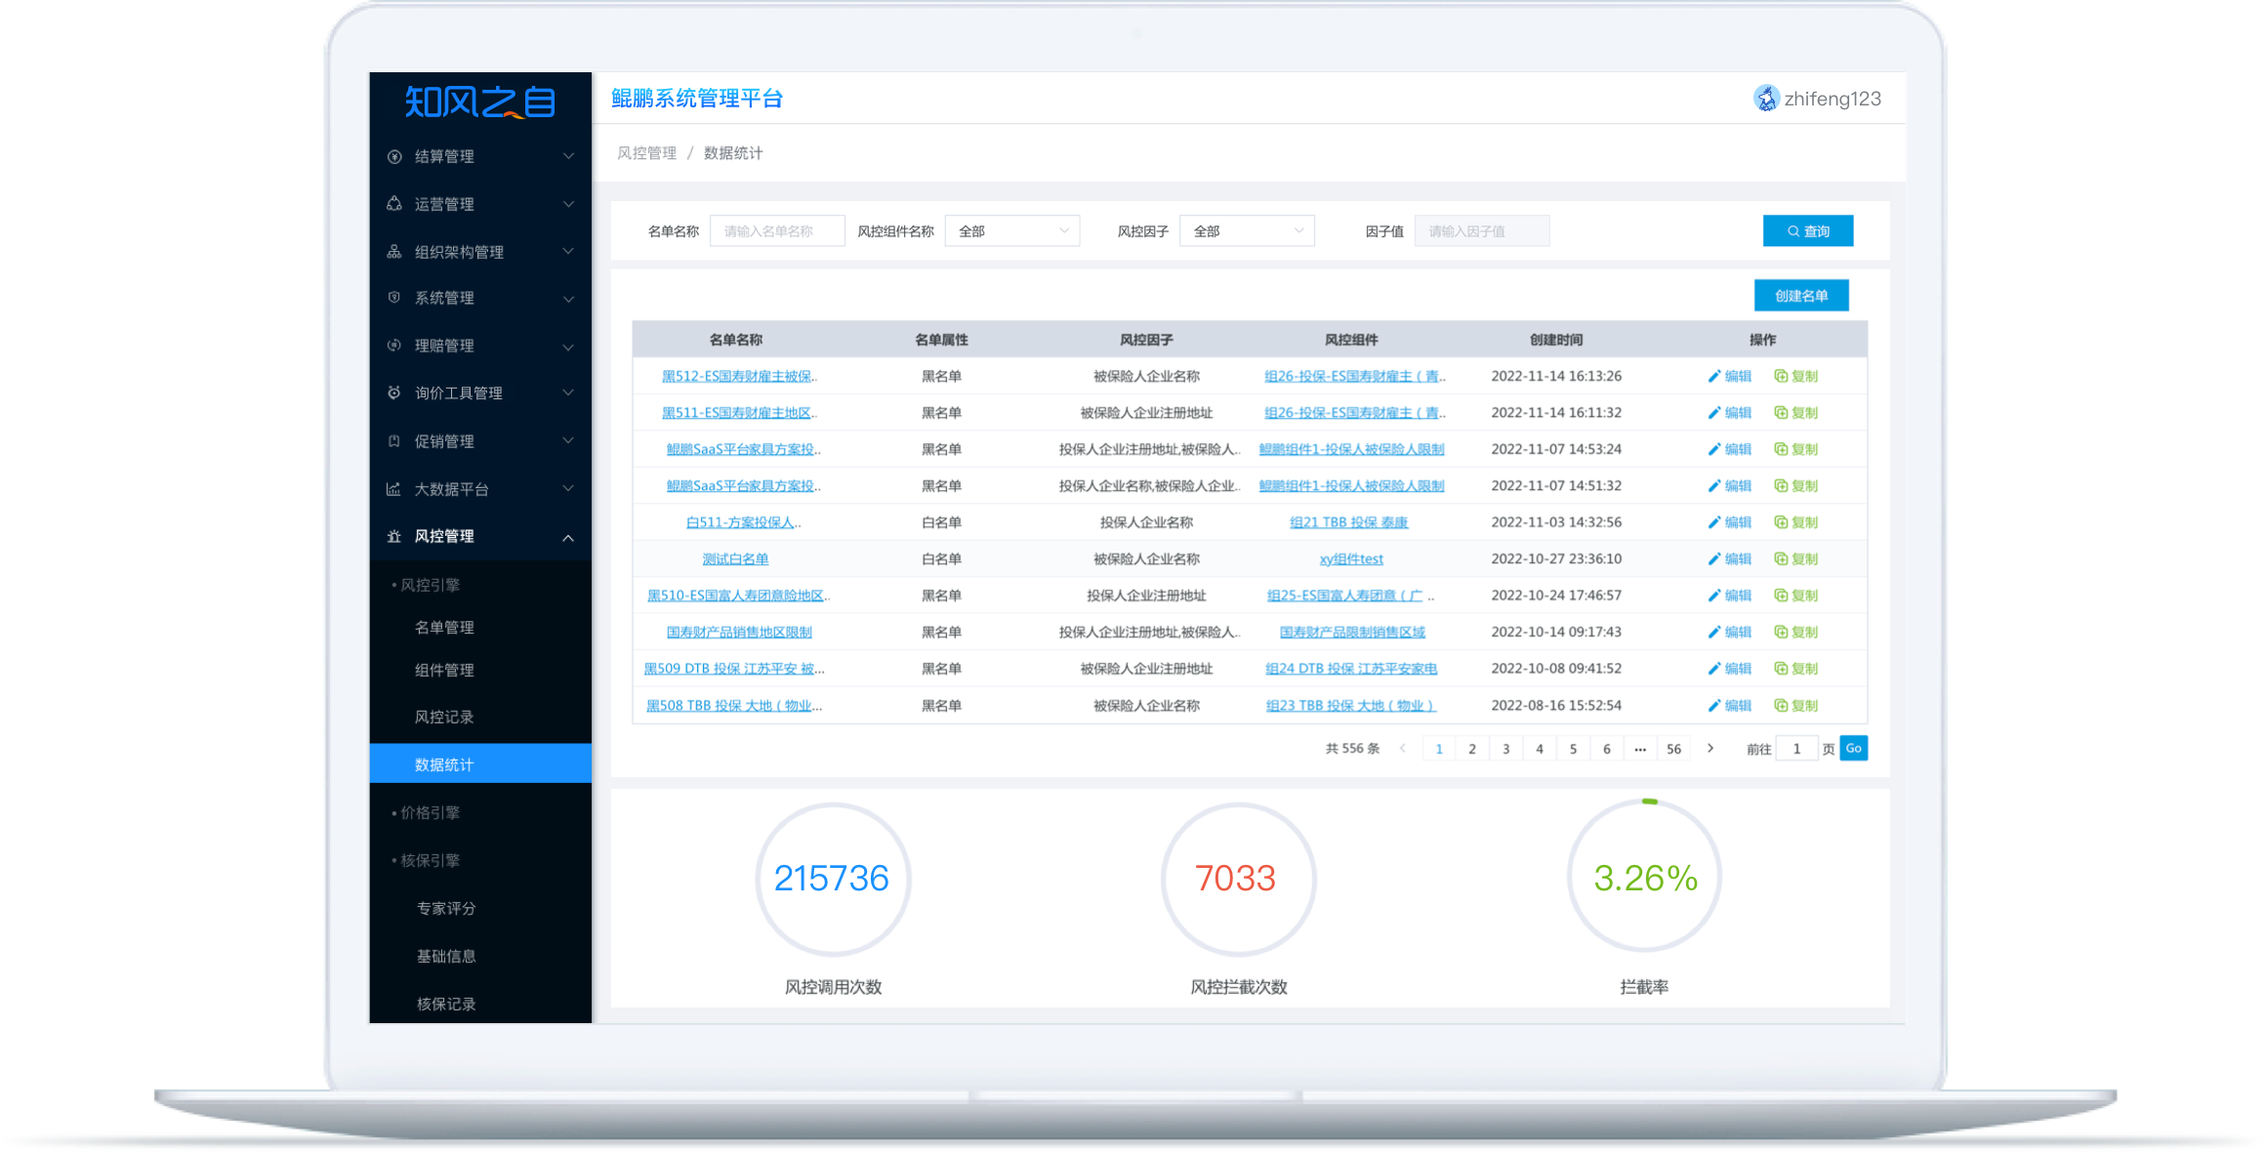Expand the 理赔管理 menu chevron
This screenshot has width=2265, height=1152.
(x=567, y=347)
